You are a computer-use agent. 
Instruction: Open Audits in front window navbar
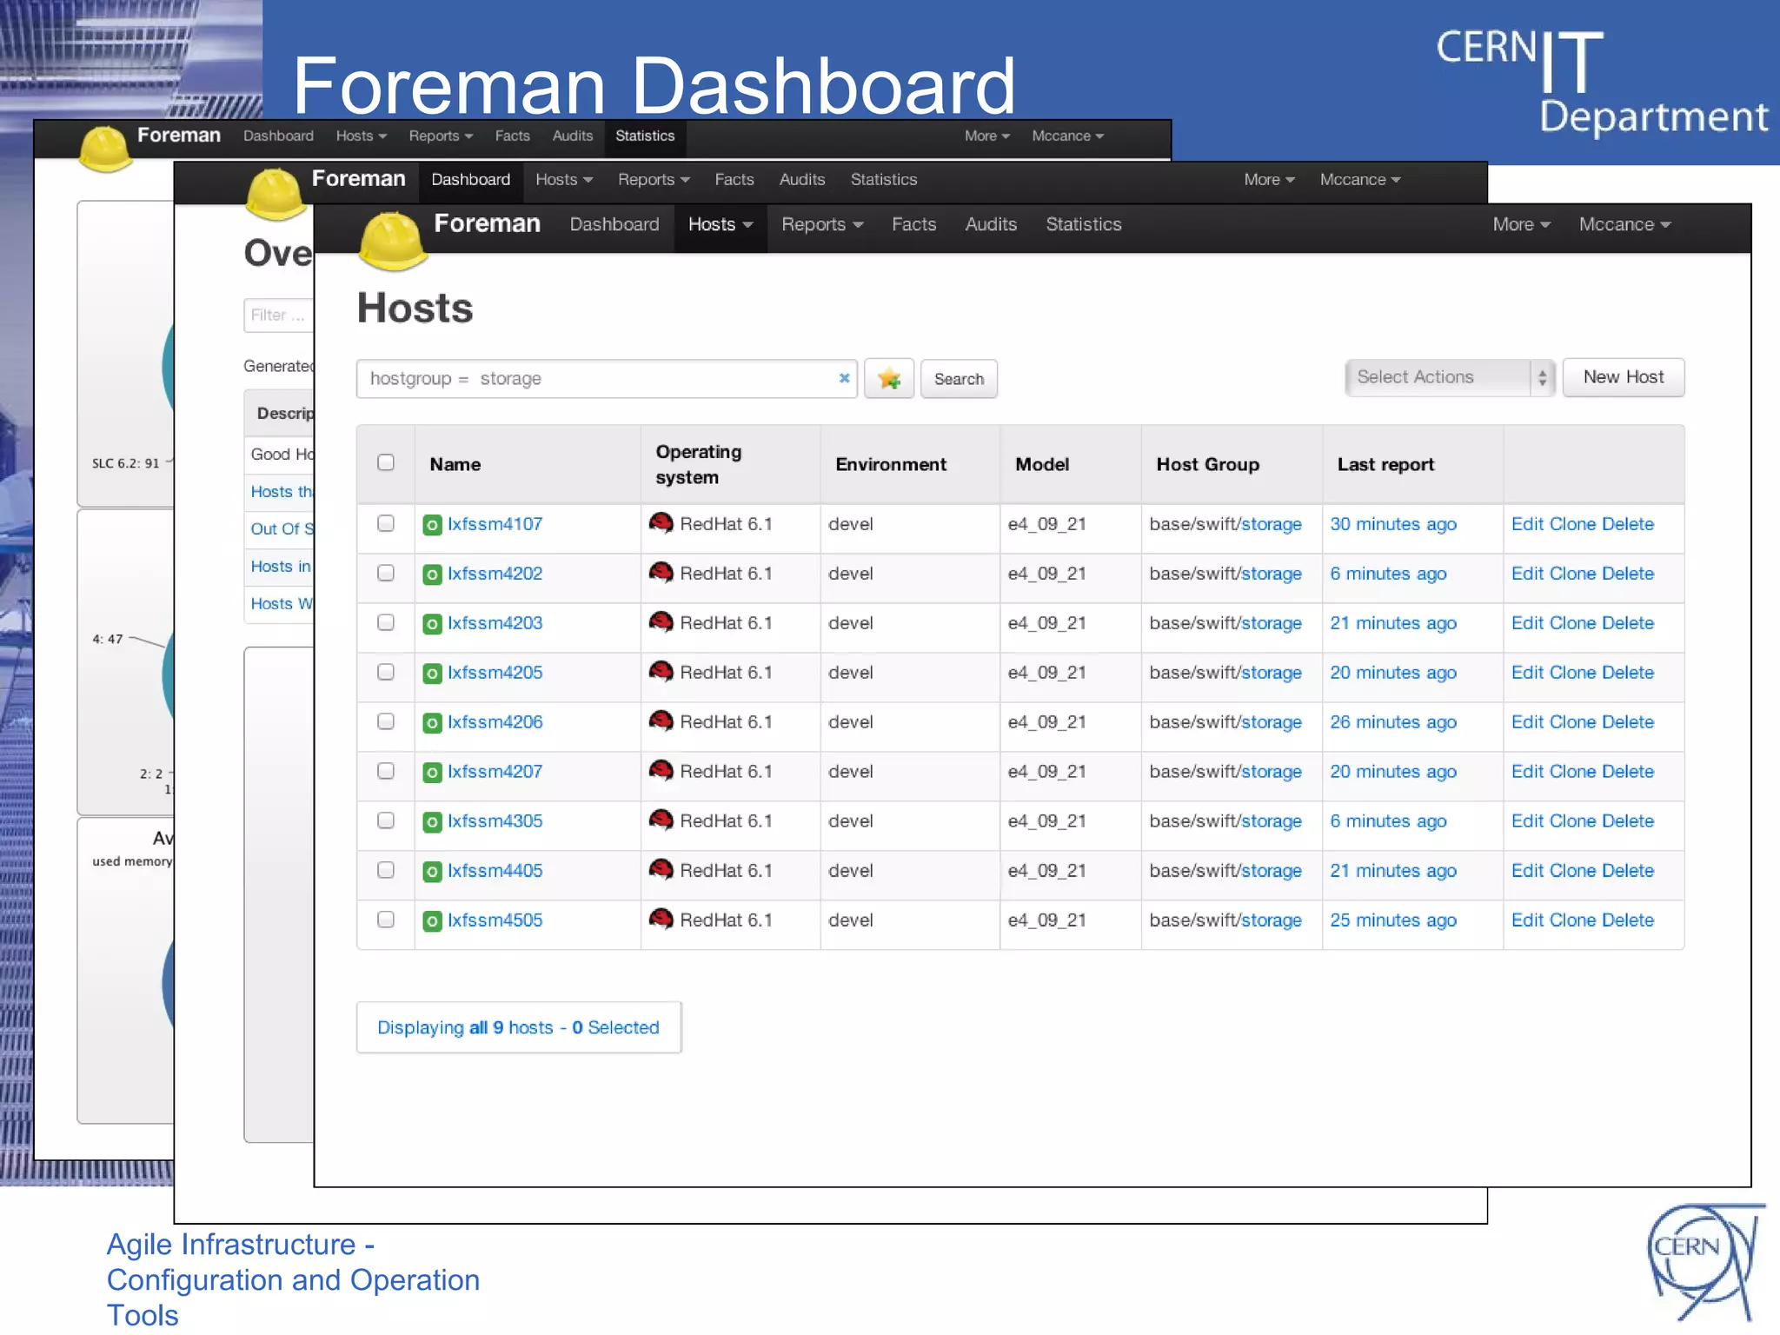tap(991, 225)
